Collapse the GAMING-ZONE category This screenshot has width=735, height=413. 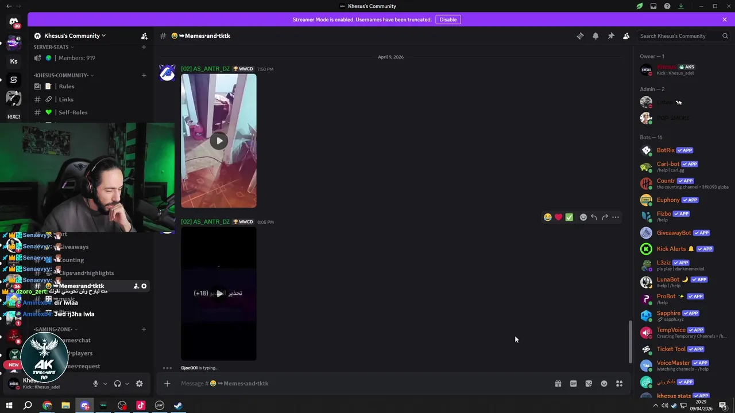[x=55, y=329]
